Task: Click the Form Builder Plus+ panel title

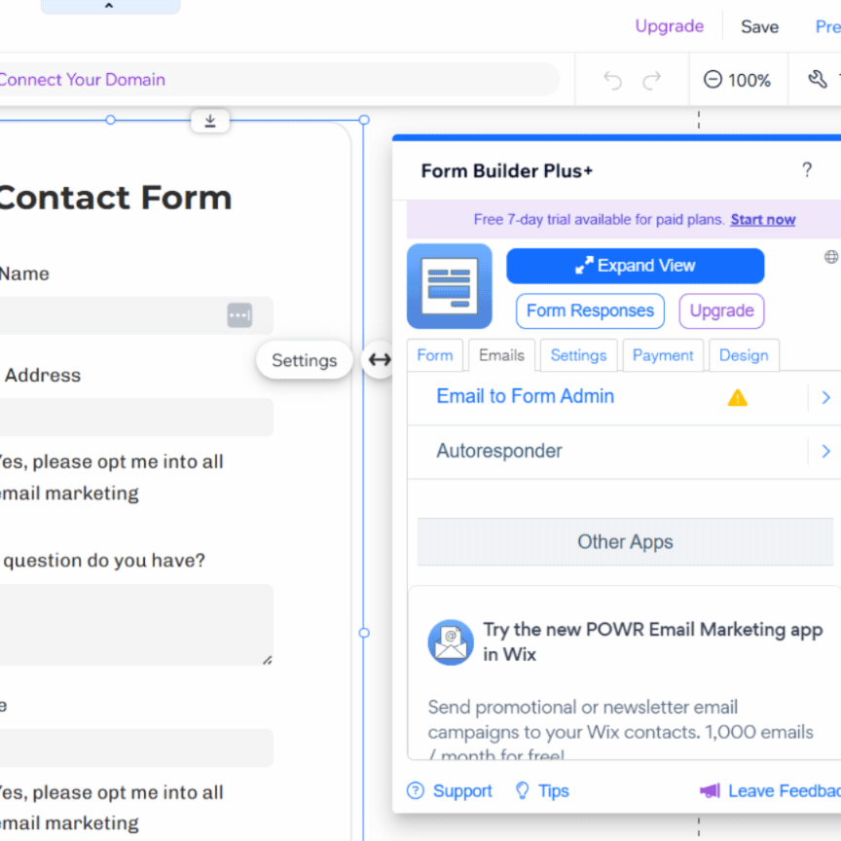Action: (507, 171)
